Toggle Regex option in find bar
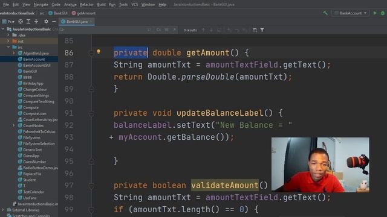Screen dimensions: 387x217 tap(175, 30)
